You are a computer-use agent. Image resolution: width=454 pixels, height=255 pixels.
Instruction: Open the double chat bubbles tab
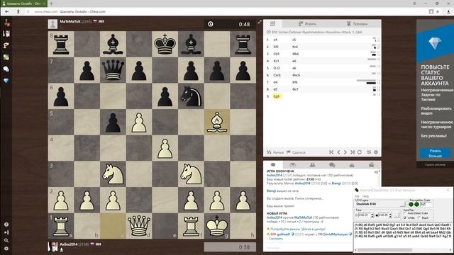coord(332,165)
